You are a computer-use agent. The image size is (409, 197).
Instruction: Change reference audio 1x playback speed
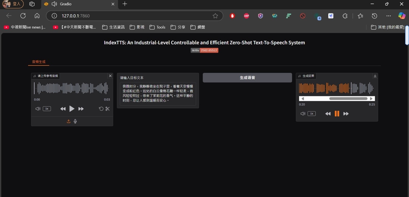click(x=47, y=109)
